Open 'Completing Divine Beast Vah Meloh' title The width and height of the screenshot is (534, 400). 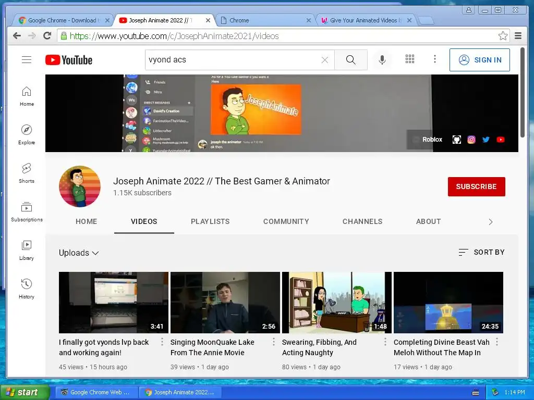point(442,347)
